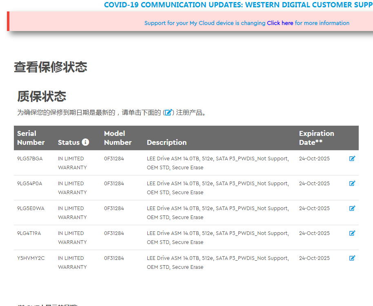This screenshot has width=373, height=306.
Task: Click the Status column header text
Action: (69, 142)
